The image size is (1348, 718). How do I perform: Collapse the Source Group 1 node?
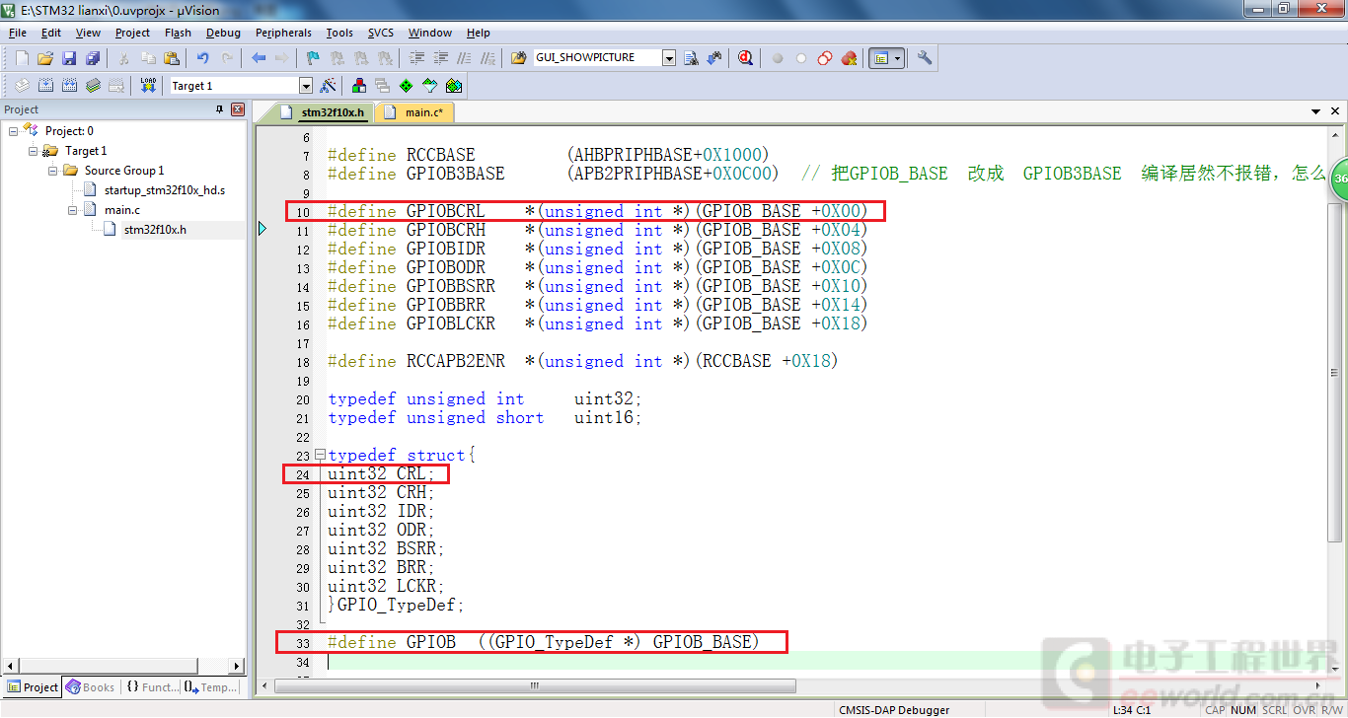[x=52, y=171]
